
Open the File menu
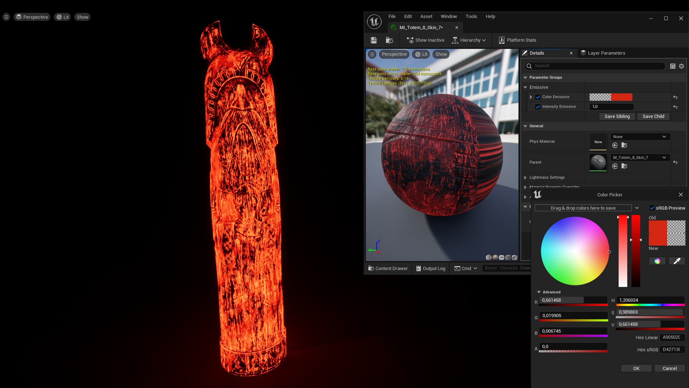[x=392, y=17]
